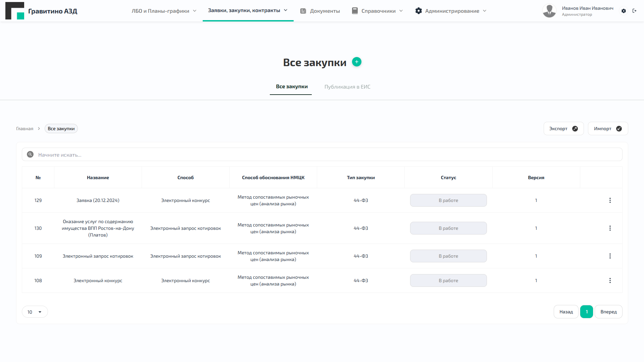Click the Экспорт button
The width and height of the screenshot is (644, 362).
tap(563, 129)
